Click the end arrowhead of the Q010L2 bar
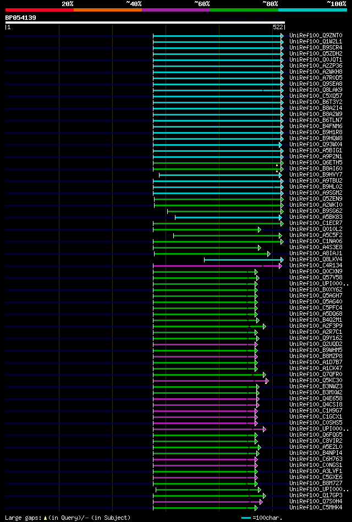 click(260, 229)
